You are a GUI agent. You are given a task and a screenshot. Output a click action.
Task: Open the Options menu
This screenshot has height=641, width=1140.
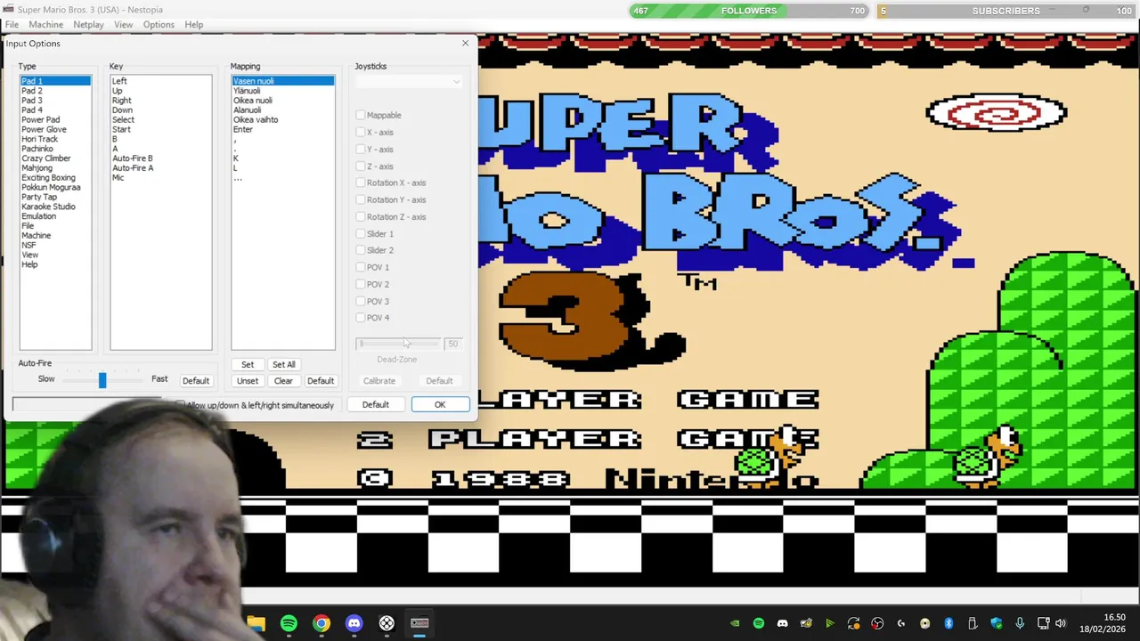(159, 24)
